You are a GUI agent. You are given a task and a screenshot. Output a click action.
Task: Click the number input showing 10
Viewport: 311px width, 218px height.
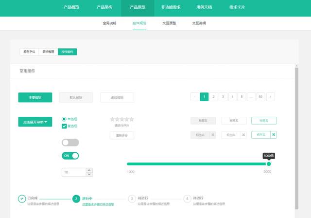[74, 172]
